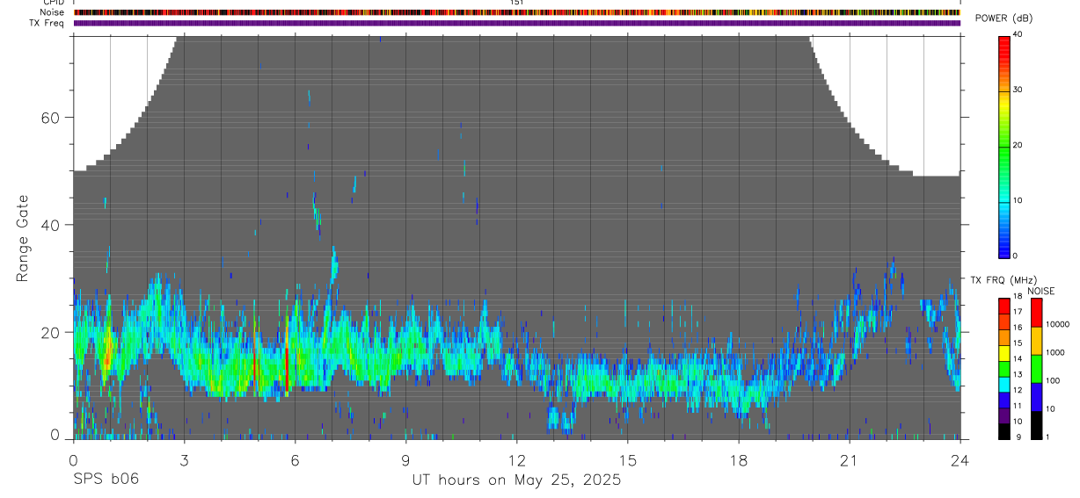
Task: Click the 6 hour mark on time axis
Action: (296, 459)
